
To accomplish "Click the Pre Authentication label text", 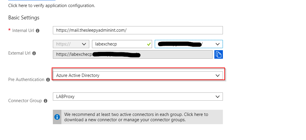I will coord(26,80).
